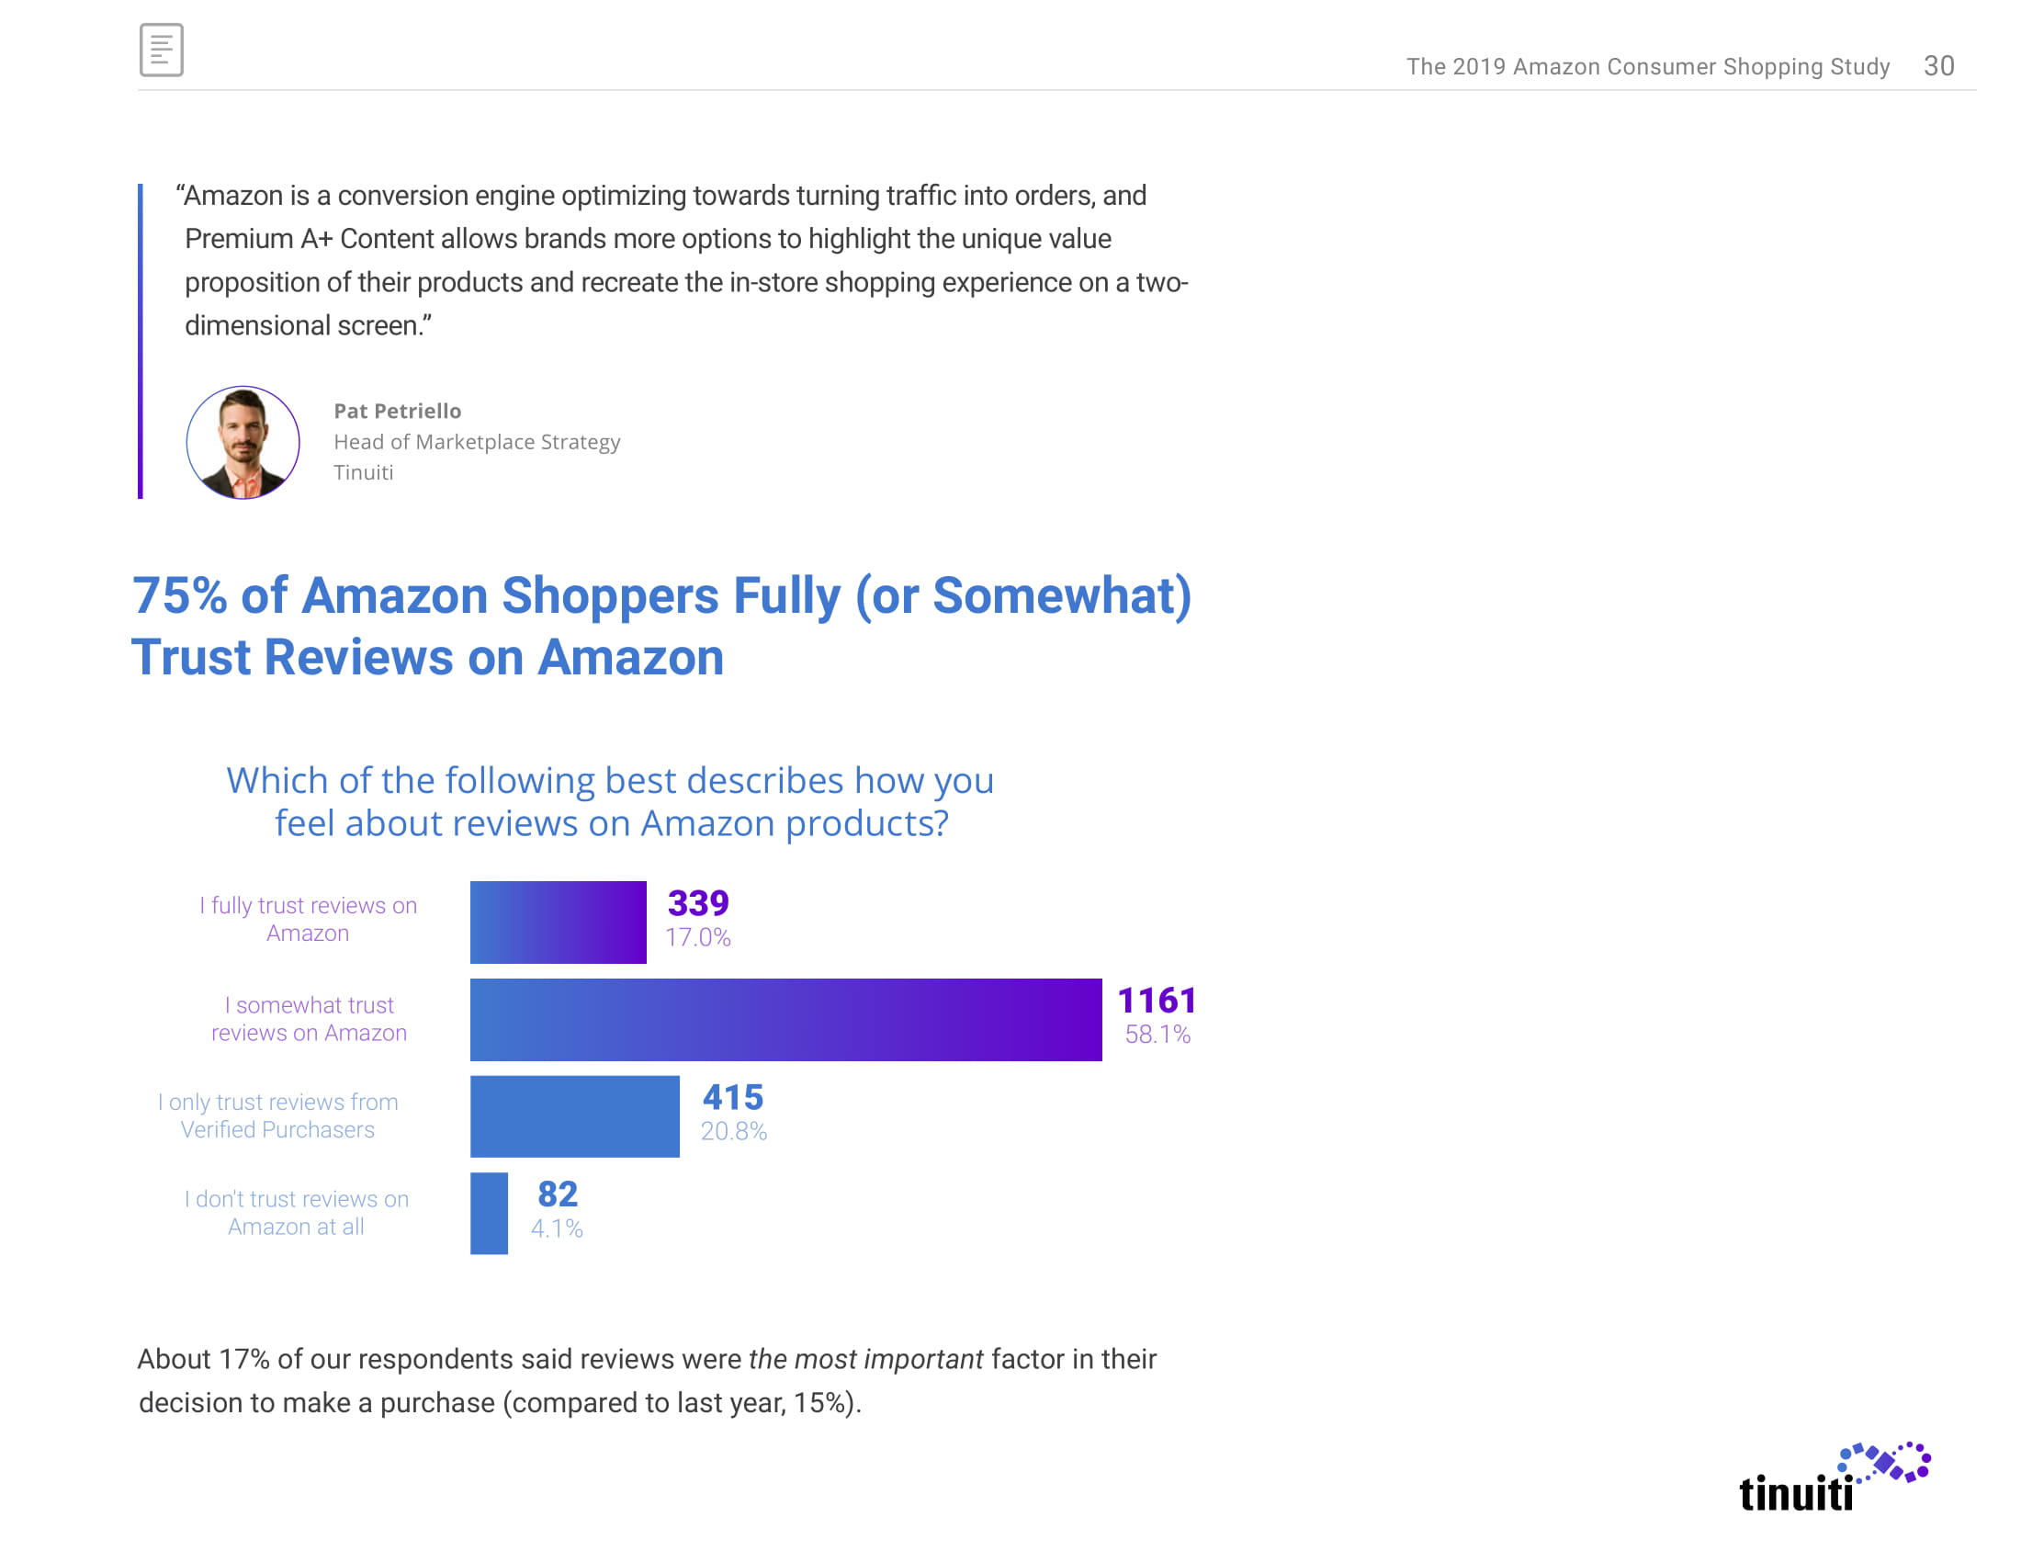2021x1562 pixels.
Task: Click the 1161 value label
Action: pyautogui.click(x=1157, y=1001)
